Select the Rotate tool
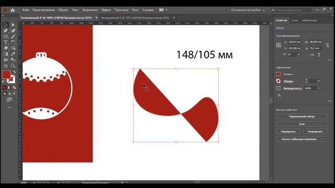Image resolution: width=335 pixels, height=188 pixels. click(x=13, y=42)
